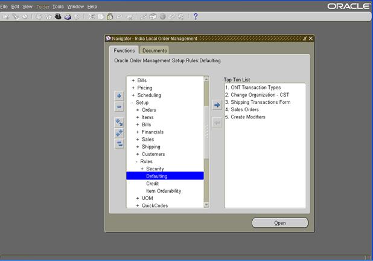
Task: Open the Help menu
Action: [x=92, y=7]
